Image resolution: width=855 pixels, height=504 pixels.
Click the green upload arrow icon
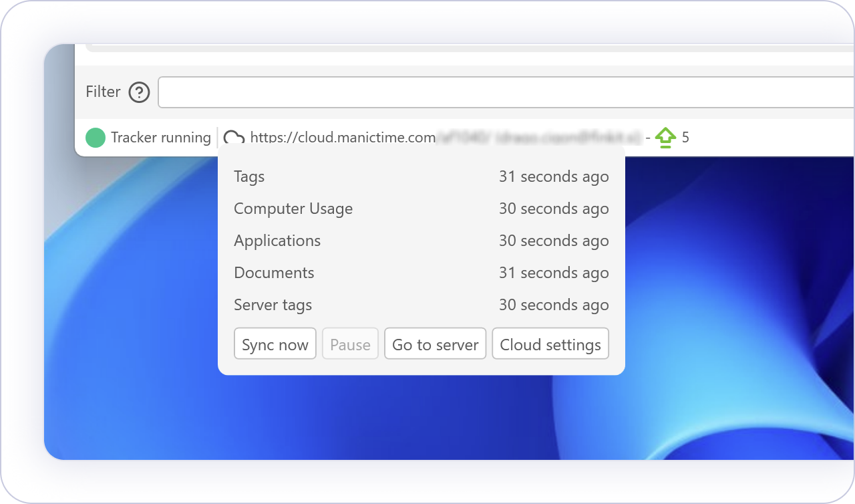click(665, 138)
